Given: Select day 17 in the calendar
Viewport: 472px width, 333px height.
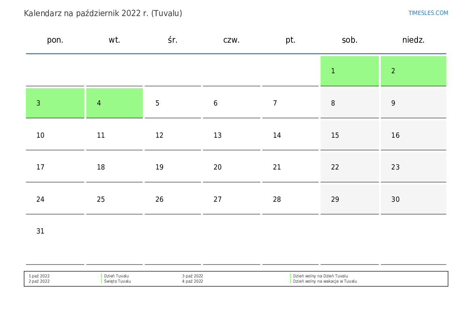Looking at the screenshot, I should [55, 167].
